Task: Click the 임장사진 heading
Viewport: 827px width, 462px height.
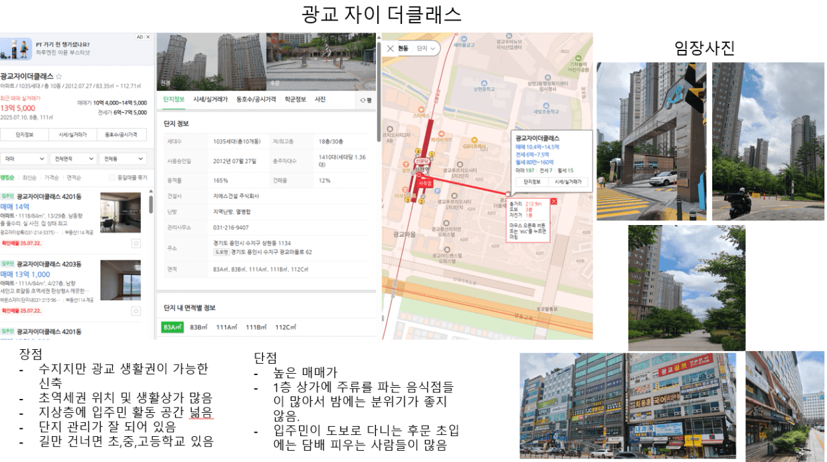Action: pyautogui.click(x=705, y=48)
